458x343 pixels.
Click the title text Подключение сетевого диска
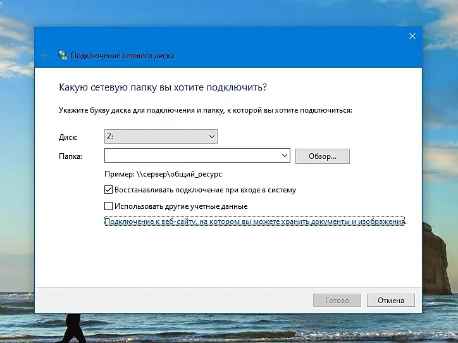pos(122,56)
